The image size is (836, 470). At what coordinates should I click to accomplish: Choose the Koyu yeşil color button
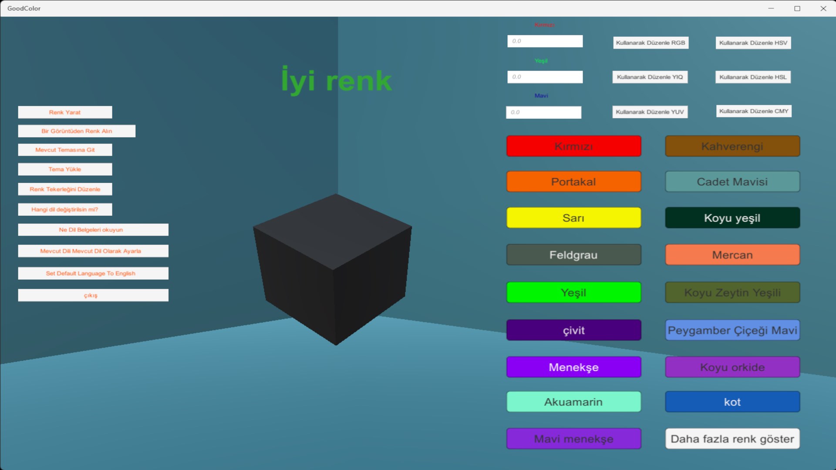[x=732, y=218]
